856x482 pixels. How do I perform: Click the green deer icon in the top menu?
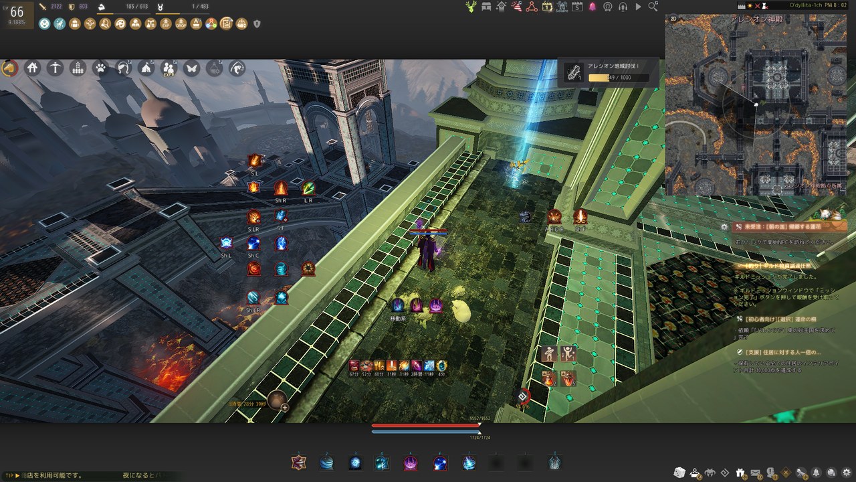(472, 7)
